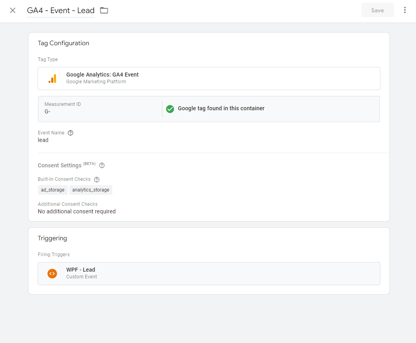The image size is (416, 343).
Task: Click the Additional Consent Checks label
Action: click(x=68, y=204)
